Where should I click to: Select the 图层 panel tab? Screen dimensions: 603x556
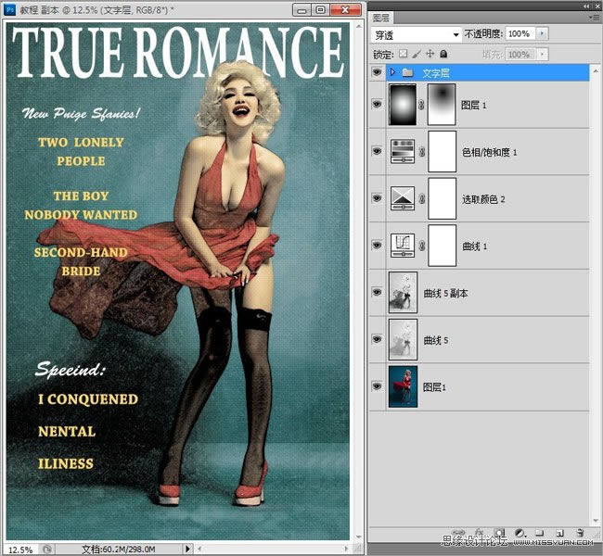point(381,18)
